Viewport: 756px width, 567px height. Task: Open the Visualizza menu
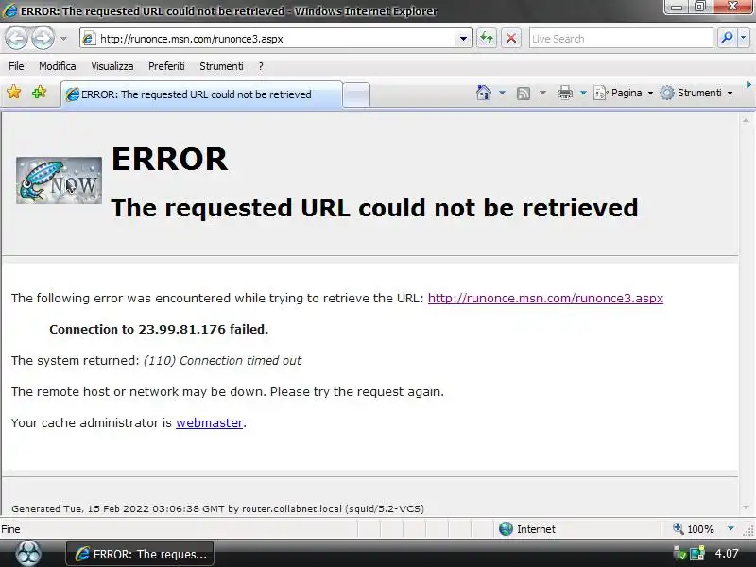[112, 66]
